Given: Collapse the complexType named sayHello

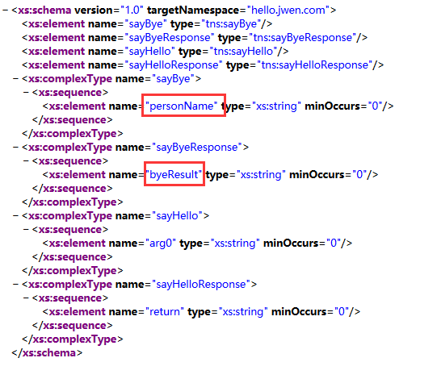Looking at the screenshot, I should 15,216.
